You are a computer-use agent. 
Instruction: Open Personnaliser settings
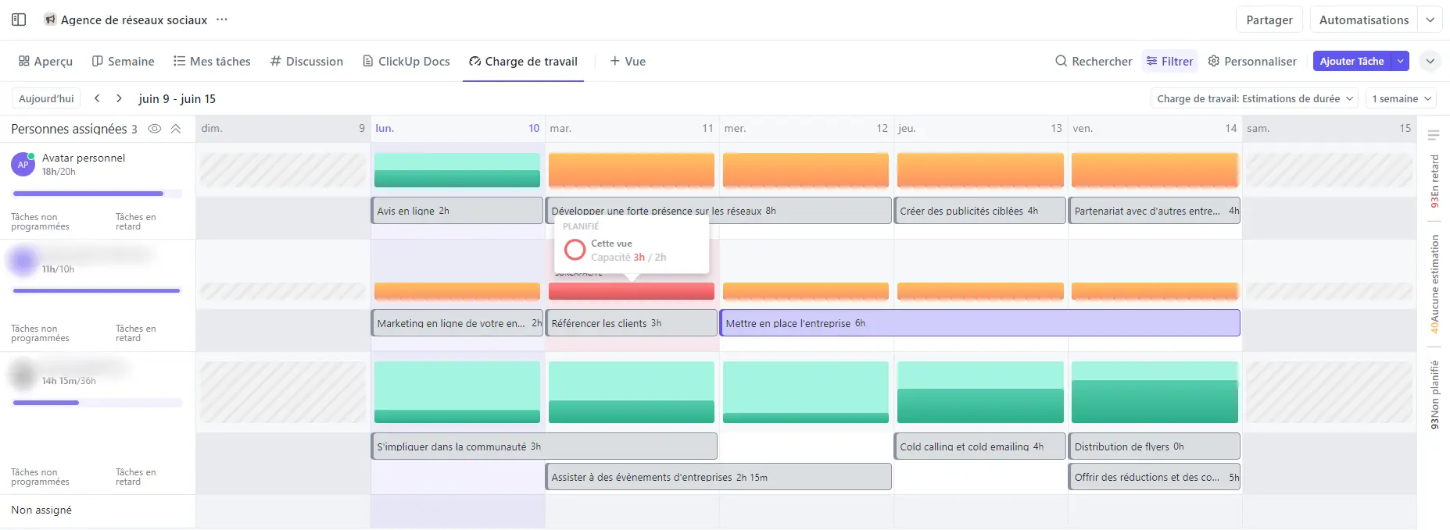click(1252, 61)
